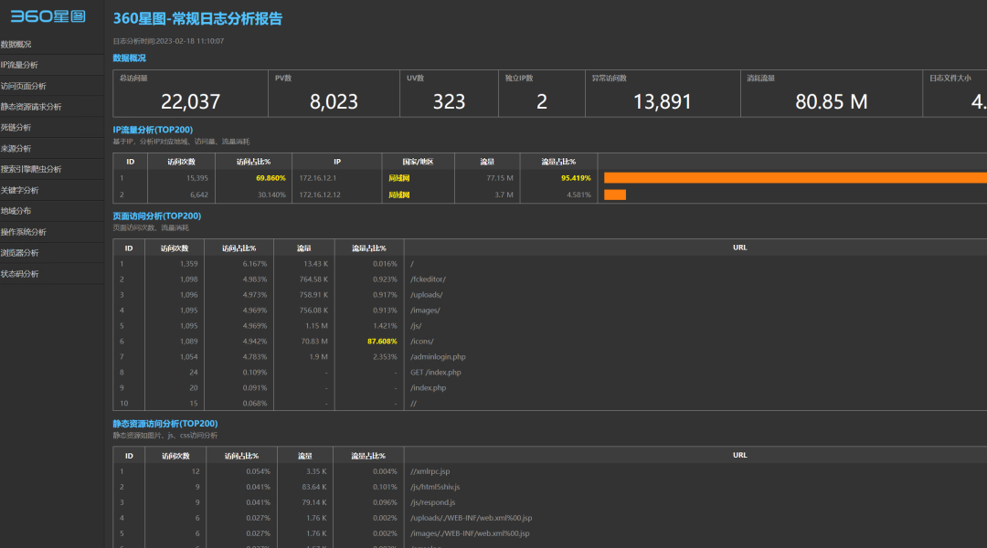Open 数据概况 in the sidebar
The image size is (987, 548).
click(16, 44)
